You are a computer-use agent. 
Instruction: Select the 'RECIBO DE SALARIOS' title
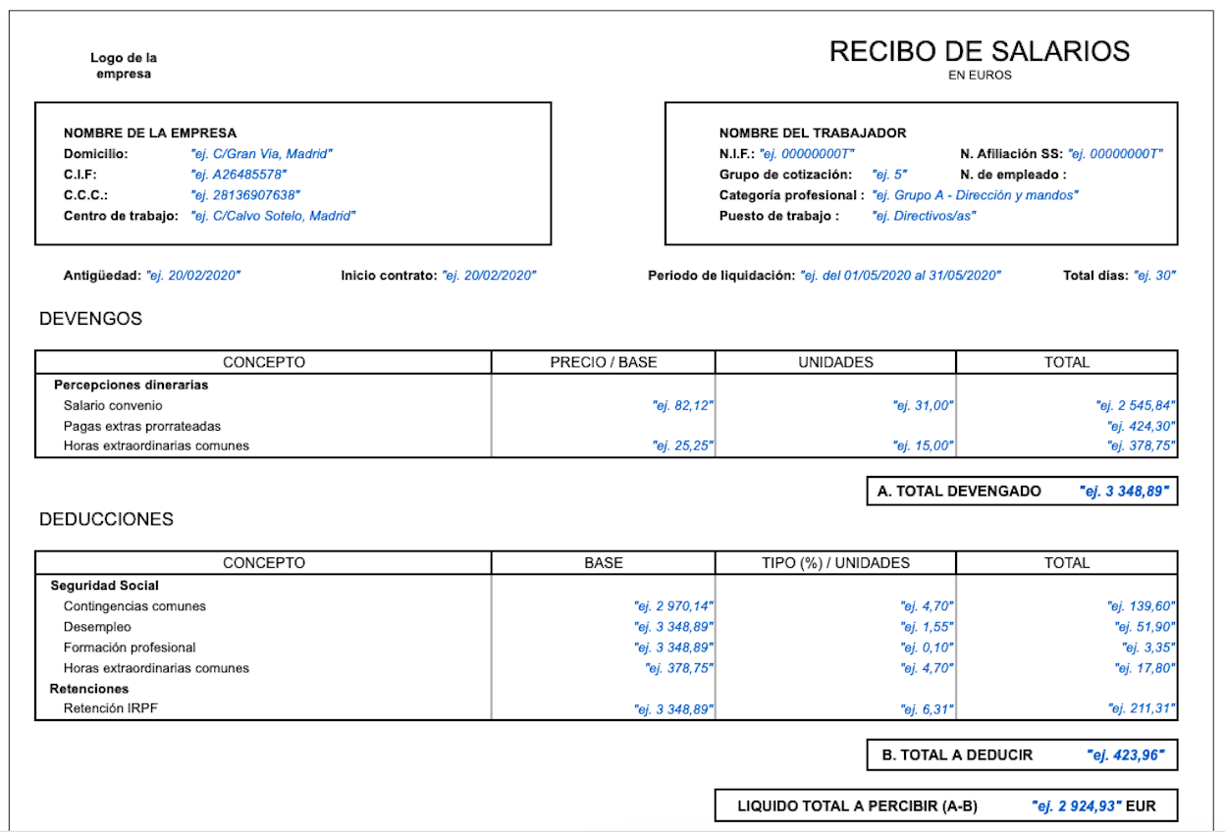[980, 51]
